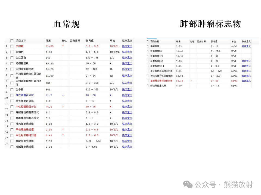The image size is (261, 195).
Task: Click the 淋巴细胞百分比 item name
Action: (x=25, y=95)
